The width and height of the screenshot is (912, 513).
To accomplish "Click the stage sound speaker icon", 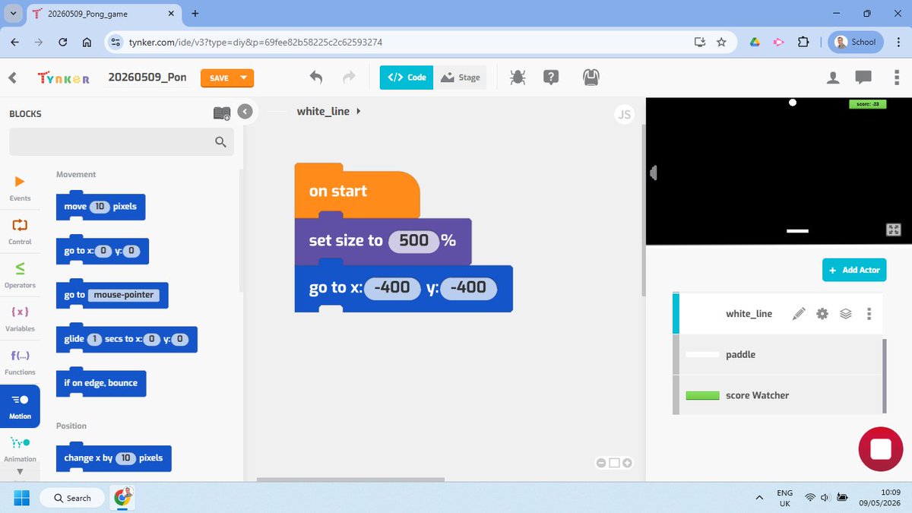I will 653,173.
